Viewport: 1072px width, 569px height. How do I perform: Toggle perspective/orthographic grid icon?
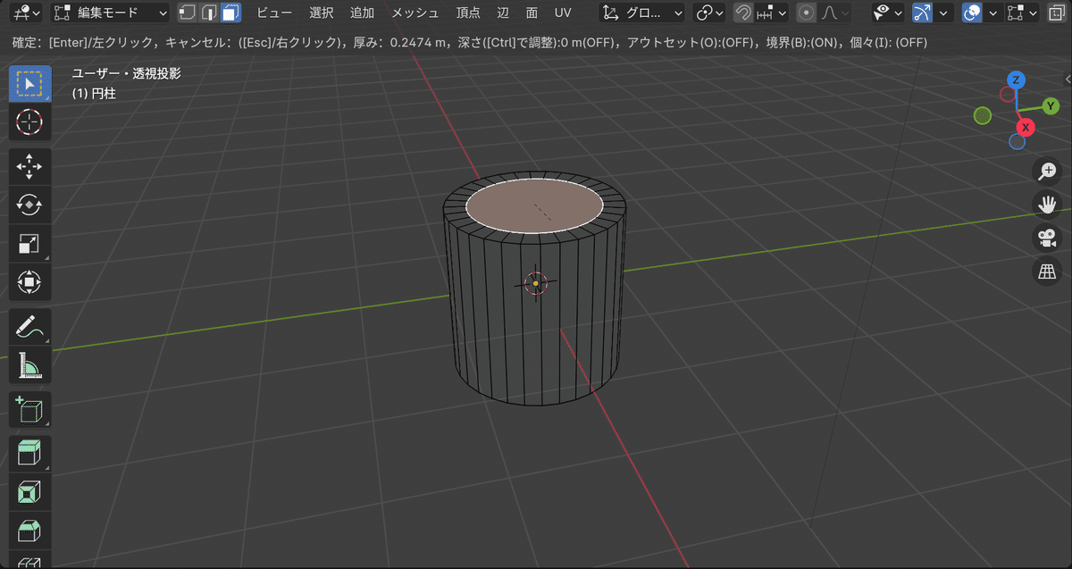pos(1046,272)
